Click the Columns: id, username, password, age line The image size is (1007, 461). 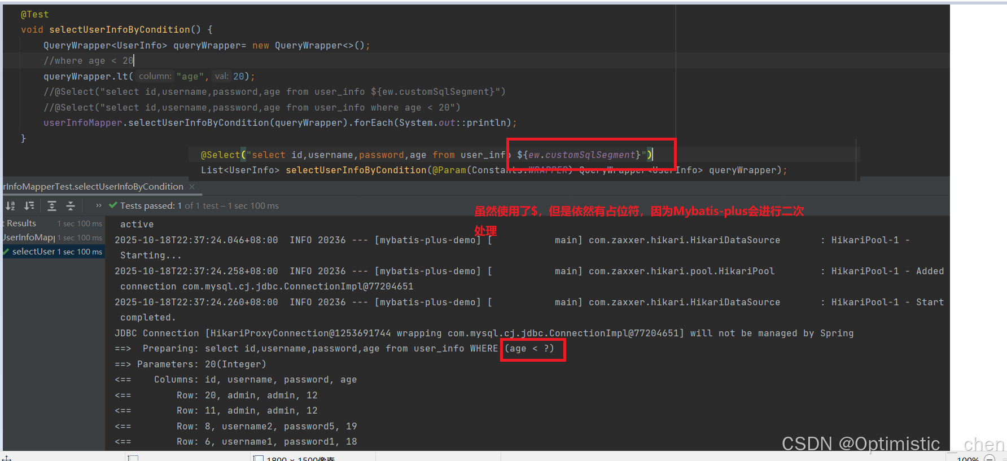point(235,380)
